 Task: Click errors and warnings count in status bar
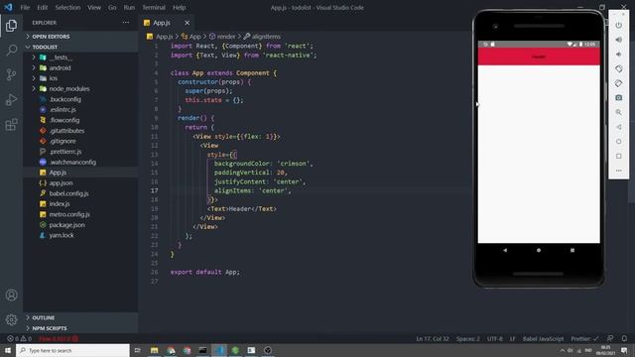(x=19, y=338)
